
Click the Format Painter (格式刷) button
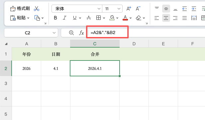(x=20, y=9)
